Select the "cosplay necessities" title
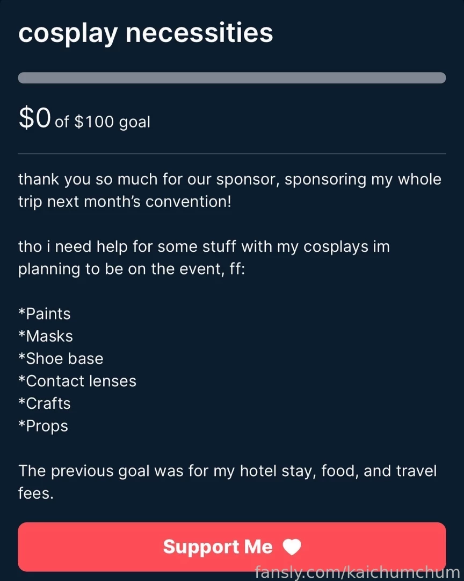The height and width of the screenshot is (581, 464). (146, 33)
